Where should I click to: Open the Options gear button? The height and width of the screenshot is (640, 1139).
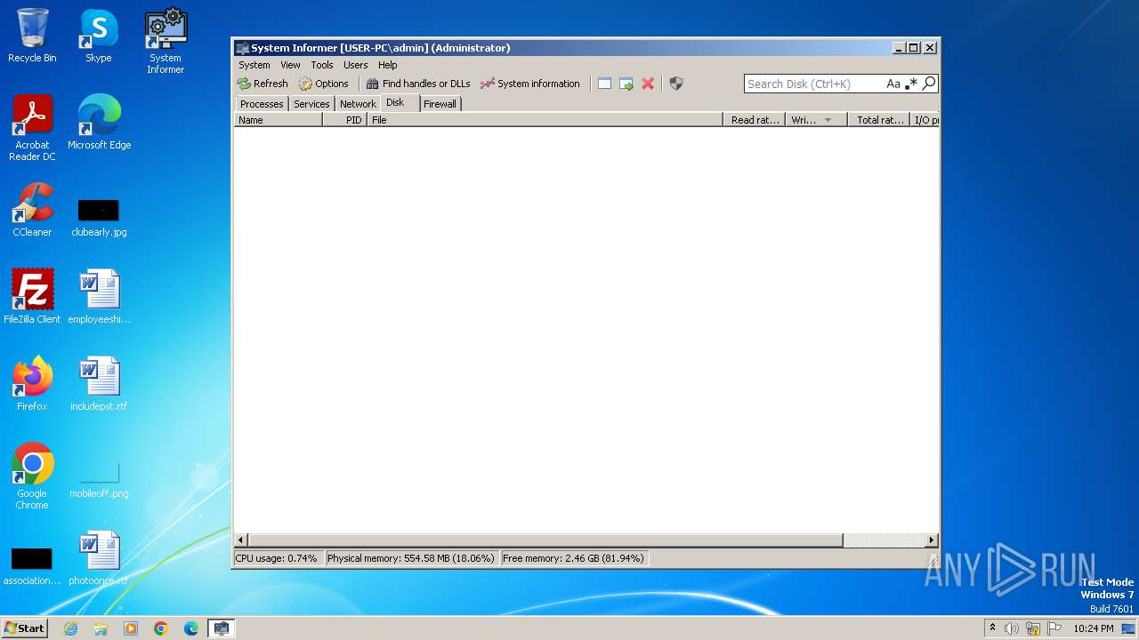(324, 84)
